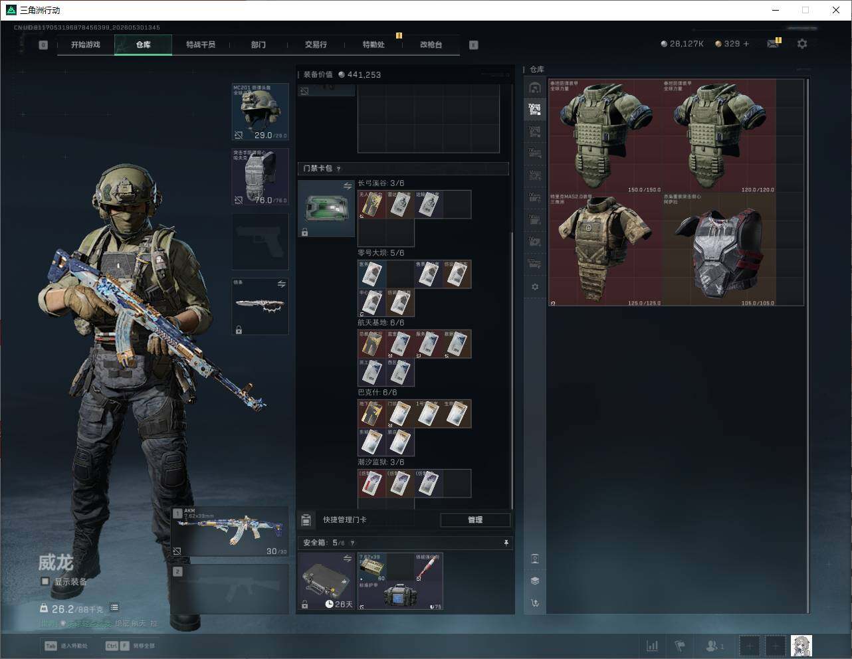Click the stacked layers icon in warehouse sidebar
This screenshot has height=659, width=852.
click(x=535, y=581)
